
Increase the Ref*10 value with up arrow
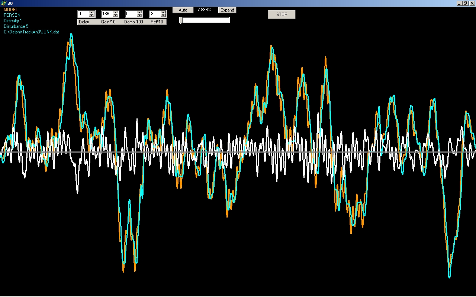[163, 12]
